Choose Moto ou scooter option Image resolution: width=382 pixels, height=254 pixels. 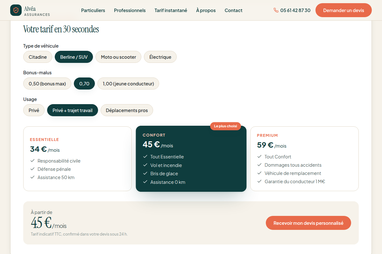click(118, 57)
